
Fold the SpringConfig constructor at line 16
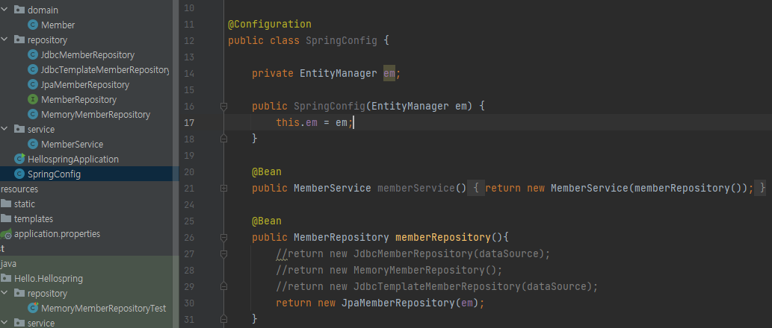click(x=223, y=106)
